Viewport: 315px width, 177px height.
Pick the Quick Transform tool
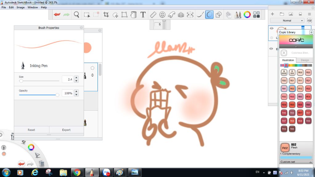[x=115, y=15]
